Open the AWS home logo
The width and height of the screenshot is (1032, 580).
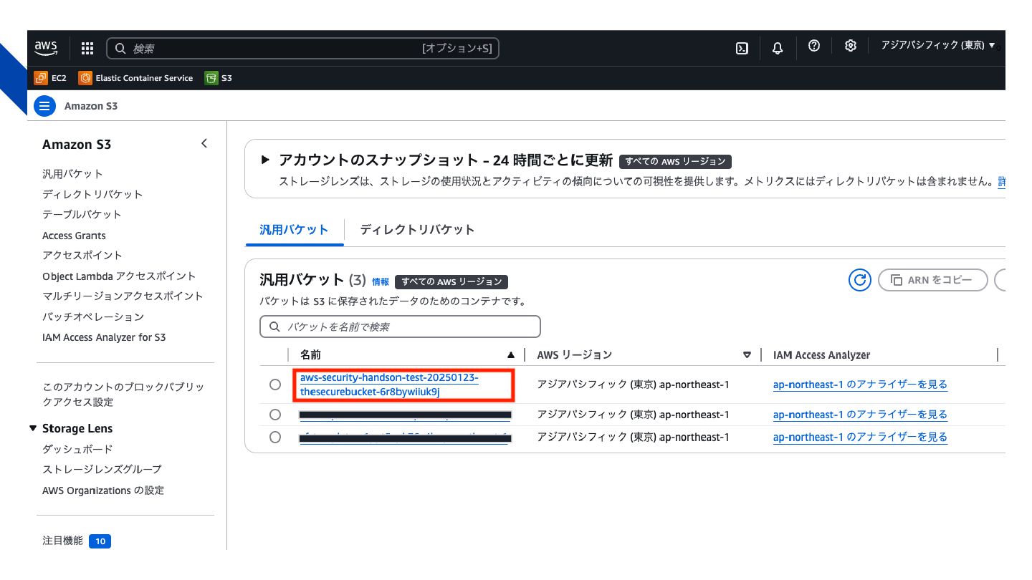46,48
